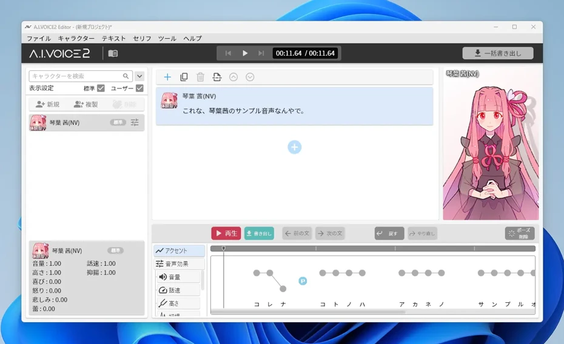Click the green 書き出し button
Image resolution: width=564 pixels, height=344 pixels.
point(259,233)
